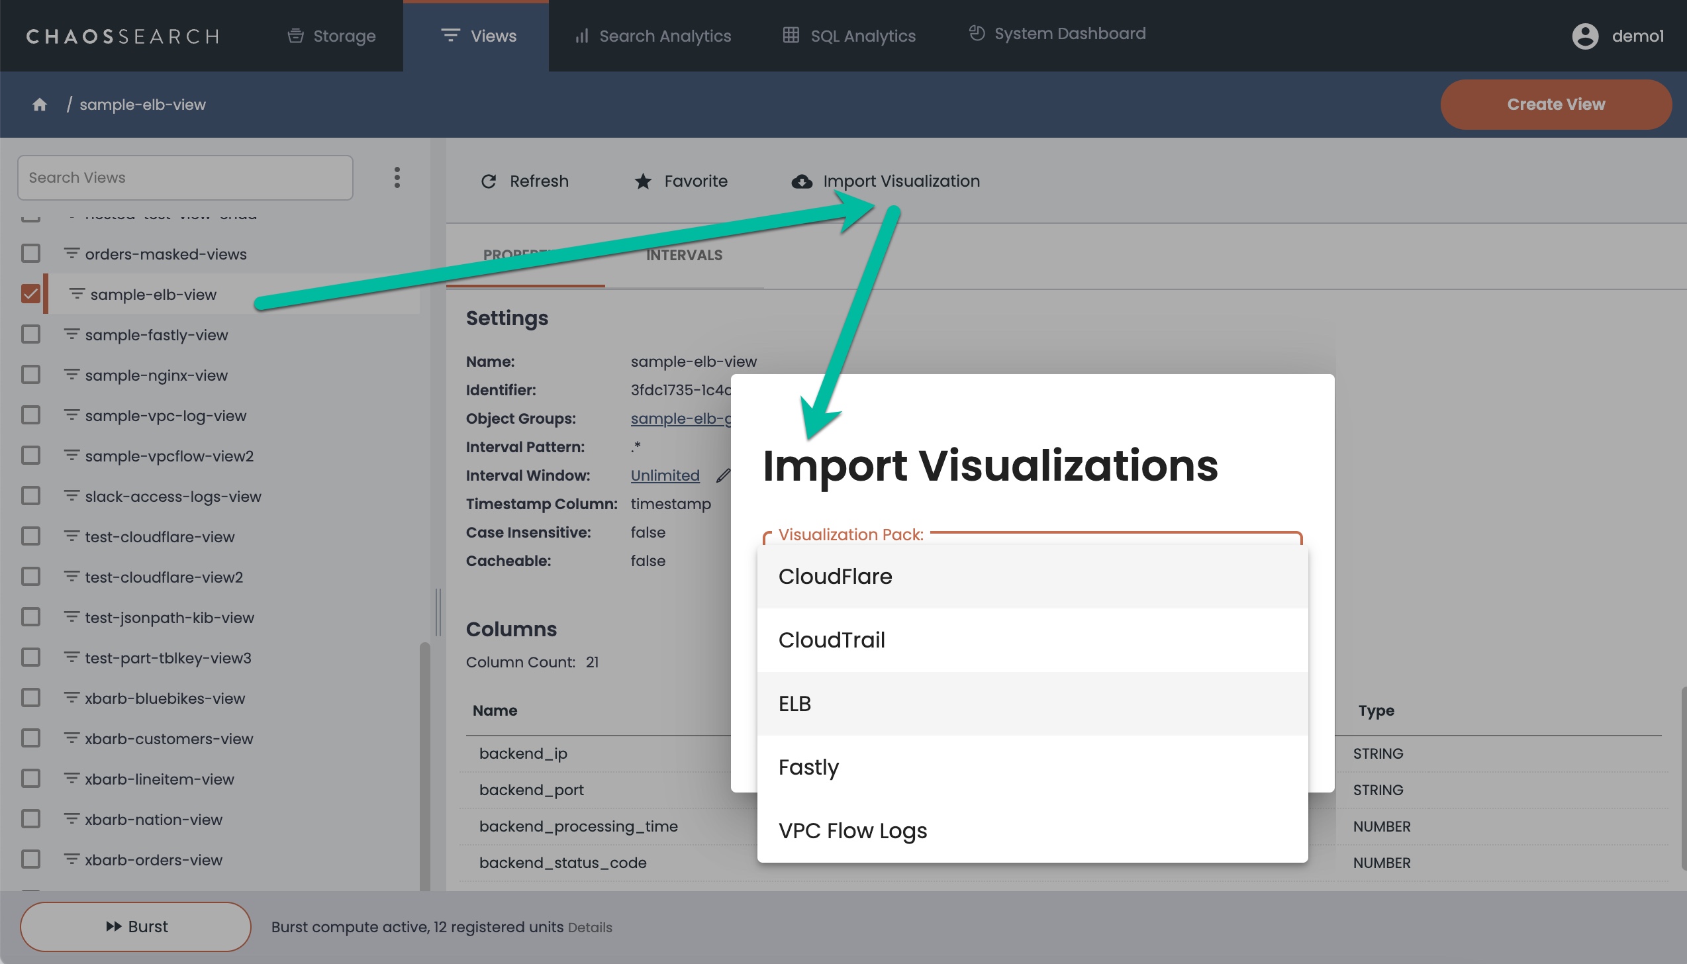Click the Burst button
Viewport: 1687px width, 964px height.
tap(136, 926)
